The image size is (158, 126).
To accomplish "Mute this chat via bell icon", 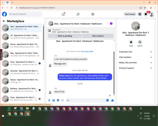I will point(131,42).
